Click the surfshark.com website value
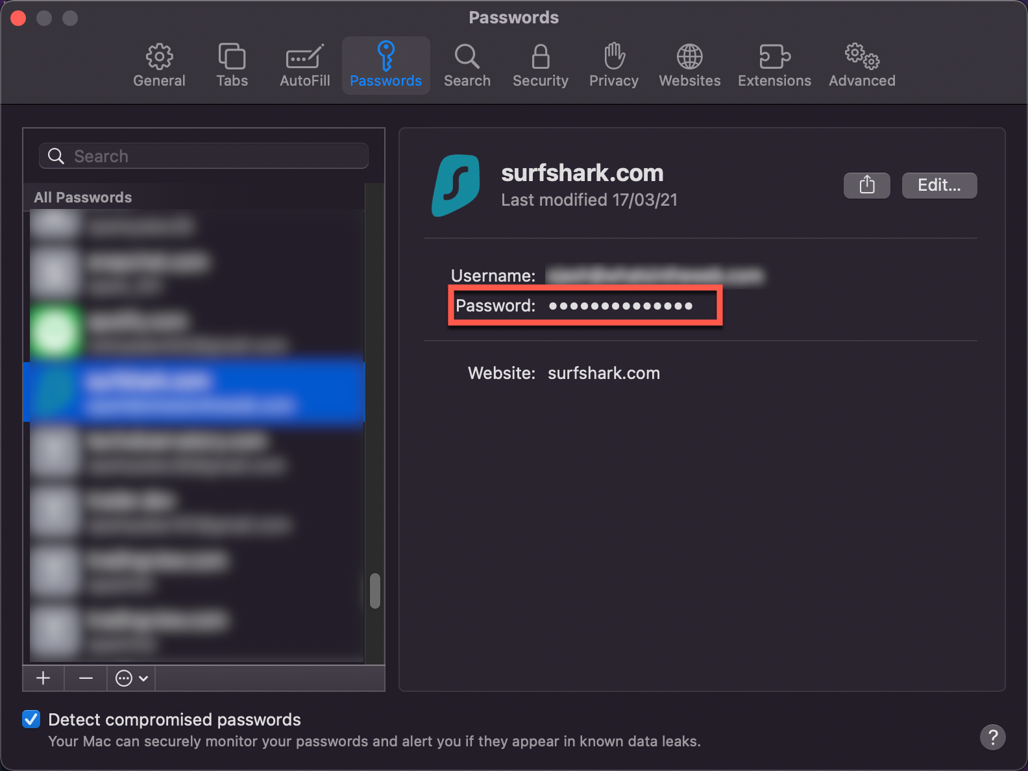The image size is (1028, 771). coord(604,373)
